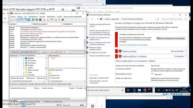This screenshot has width=193, height=108.
Task: Open the Edición menu in FileZilla
Action: pos(20,17)
